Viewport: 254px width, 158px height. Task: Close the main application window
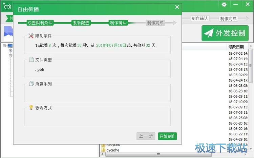tap(248, 4)
